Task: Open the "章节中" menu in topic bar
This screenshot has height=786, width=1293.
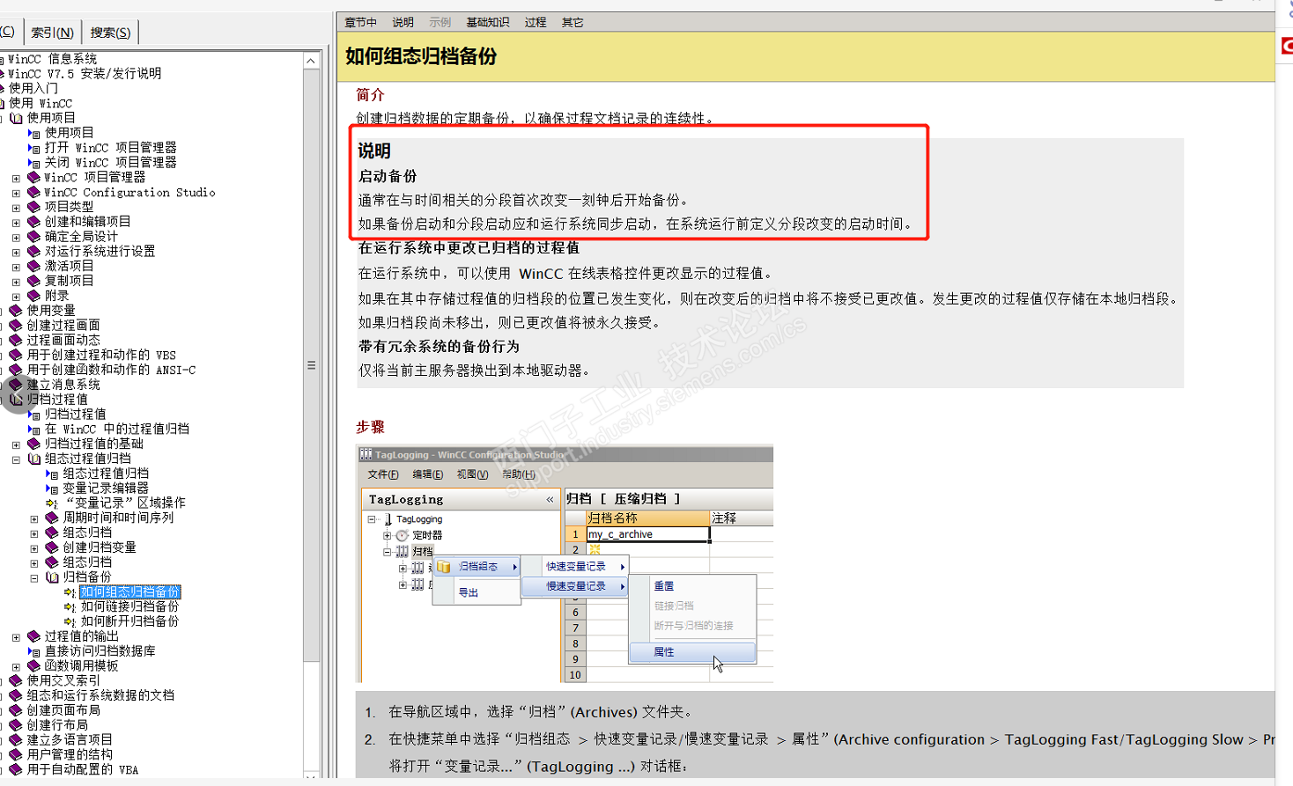Action: 360,22
